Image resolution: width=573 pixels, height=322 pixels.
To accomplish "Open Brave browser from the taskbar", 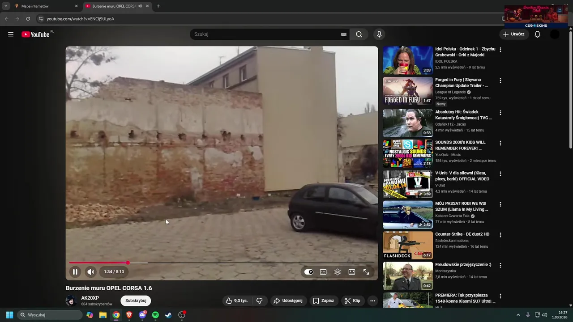I will tap(129, 315).
